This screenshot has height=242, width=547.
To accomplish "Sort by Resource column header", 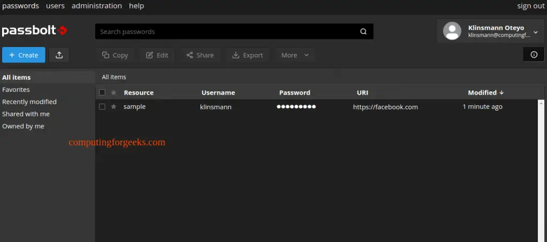I will pos(138,93).
